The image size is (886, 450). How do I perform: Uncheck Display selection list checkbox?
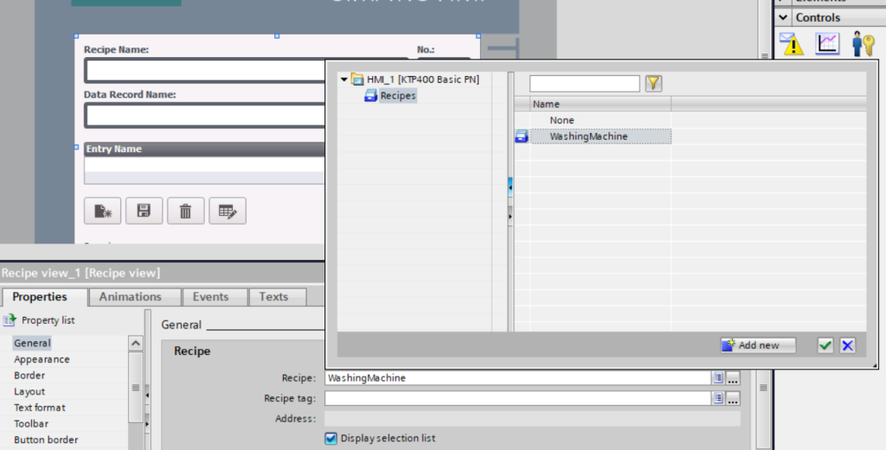pos(331,438)
